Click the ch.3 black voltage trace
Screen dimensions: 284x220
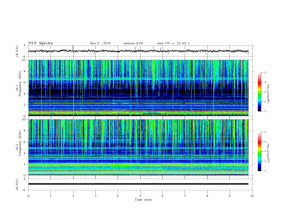138,184
